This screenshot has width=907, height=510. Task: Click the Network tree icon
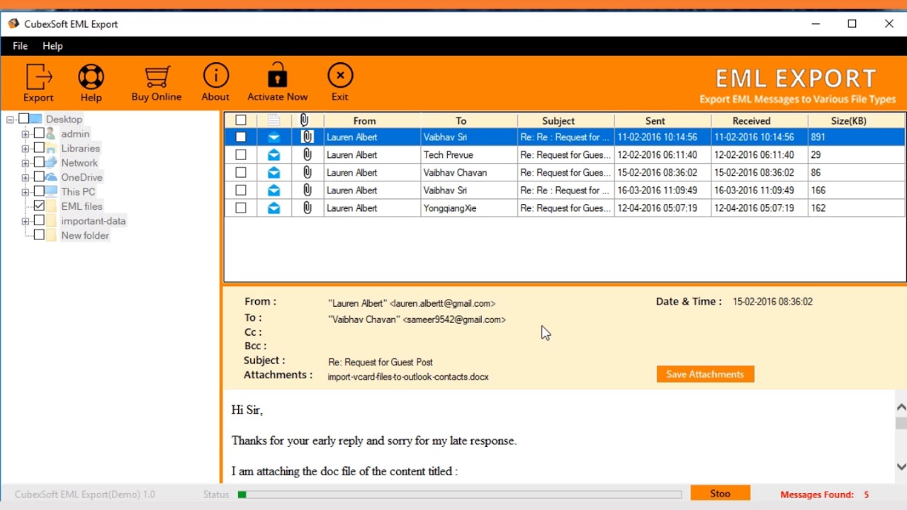[51, 162]
